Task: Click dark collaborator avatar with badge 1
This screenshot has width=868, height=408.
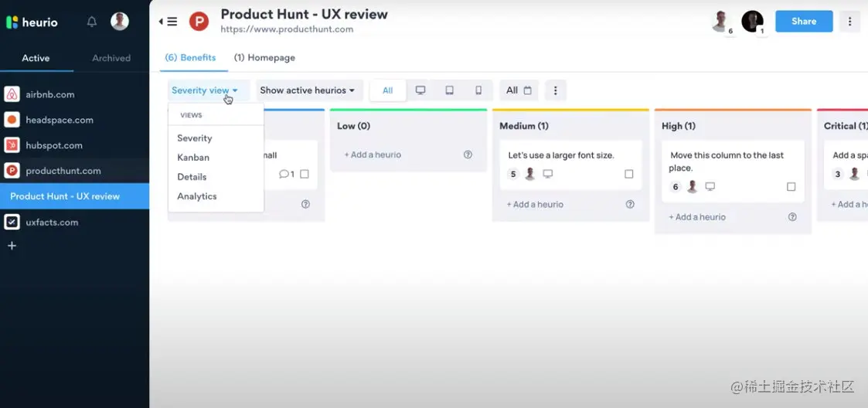Action: tap(752, 22)
